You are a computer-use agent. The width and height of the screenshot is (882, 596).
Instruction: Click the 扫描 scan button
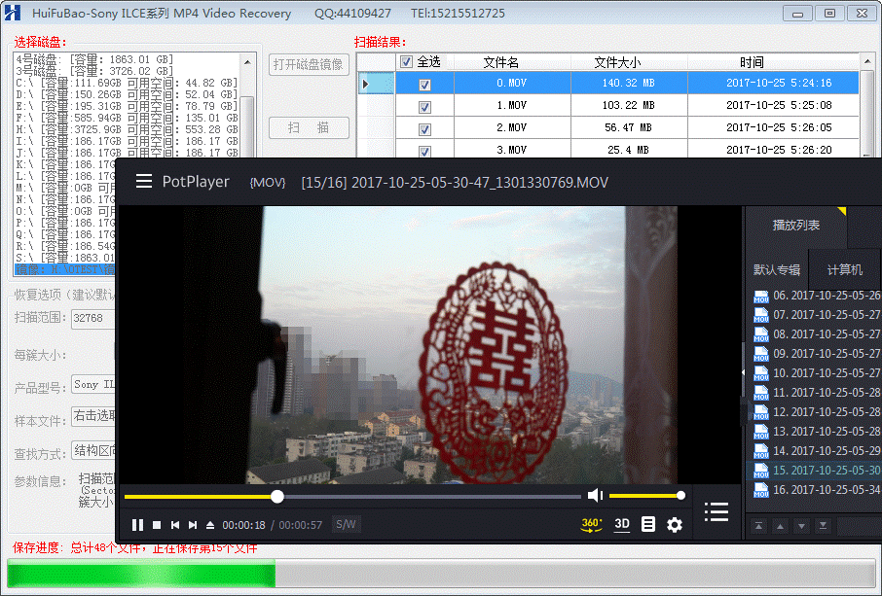click(309, 127)
